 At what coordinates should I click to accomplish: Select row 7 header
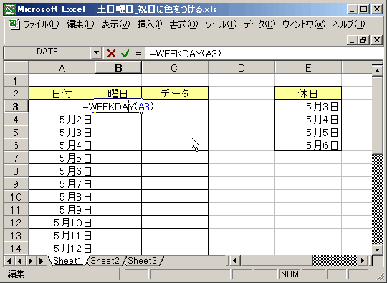16,158
